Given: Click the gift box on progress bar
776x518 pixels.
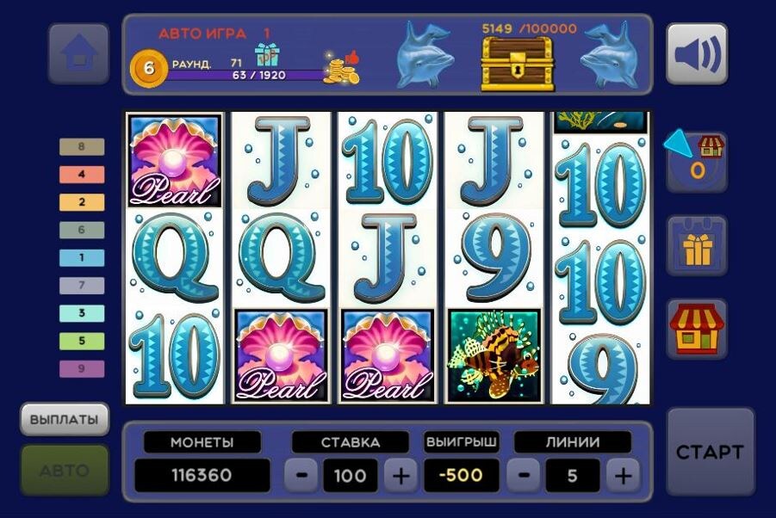Looking at the screenshot, I should 267,55.
